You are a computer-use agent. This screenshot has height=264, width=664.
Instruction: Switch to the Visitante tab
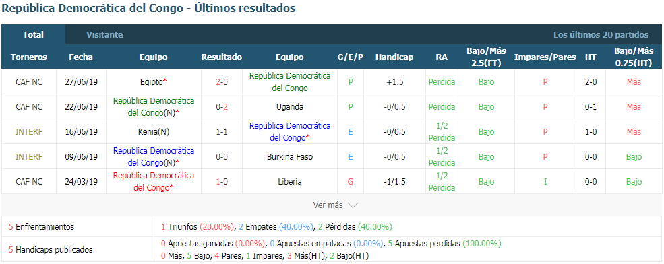tap(104, 35)
